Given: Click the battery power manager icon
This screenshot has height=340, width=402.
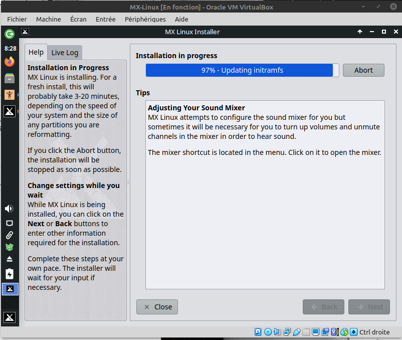Looking at the screenshot, I should 9,274.
